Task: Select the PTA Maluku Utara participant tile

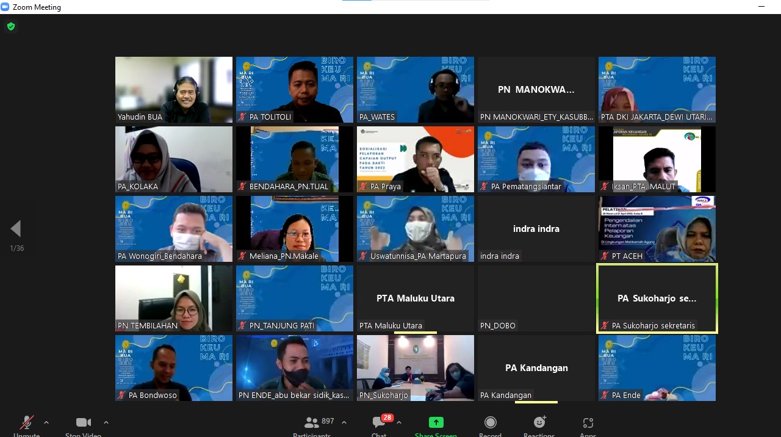Action: 416,298
